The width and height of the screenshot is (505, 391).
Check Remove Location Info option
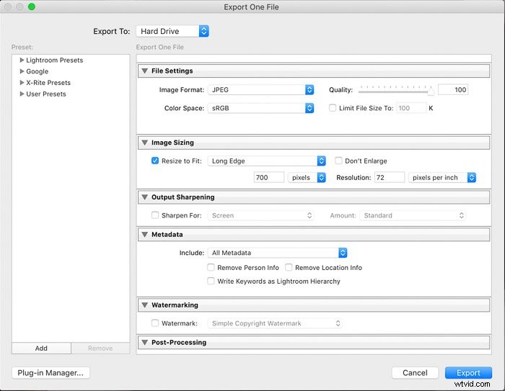pos(289,267)
